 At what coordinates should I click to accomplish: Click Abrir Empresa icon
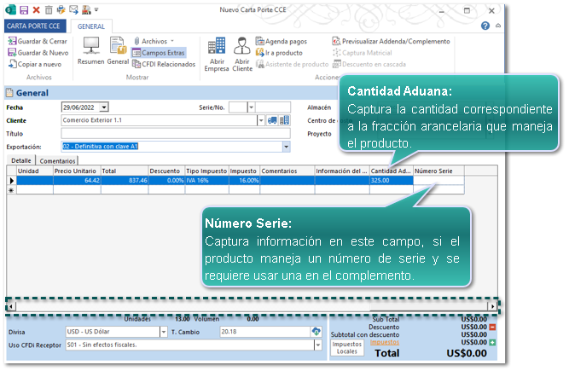tap(217, 54)
